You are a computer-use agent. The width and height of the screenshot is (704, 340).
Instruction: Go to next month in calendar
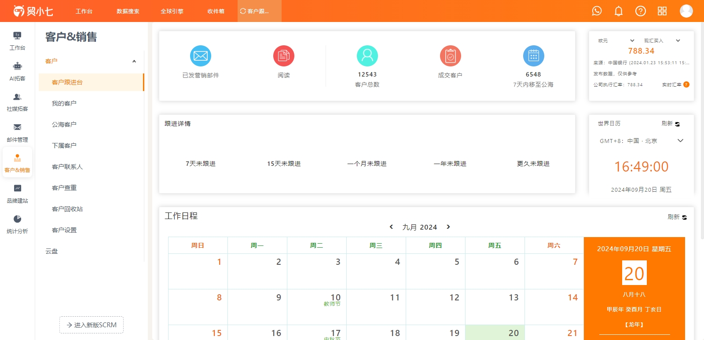(448, 227)
